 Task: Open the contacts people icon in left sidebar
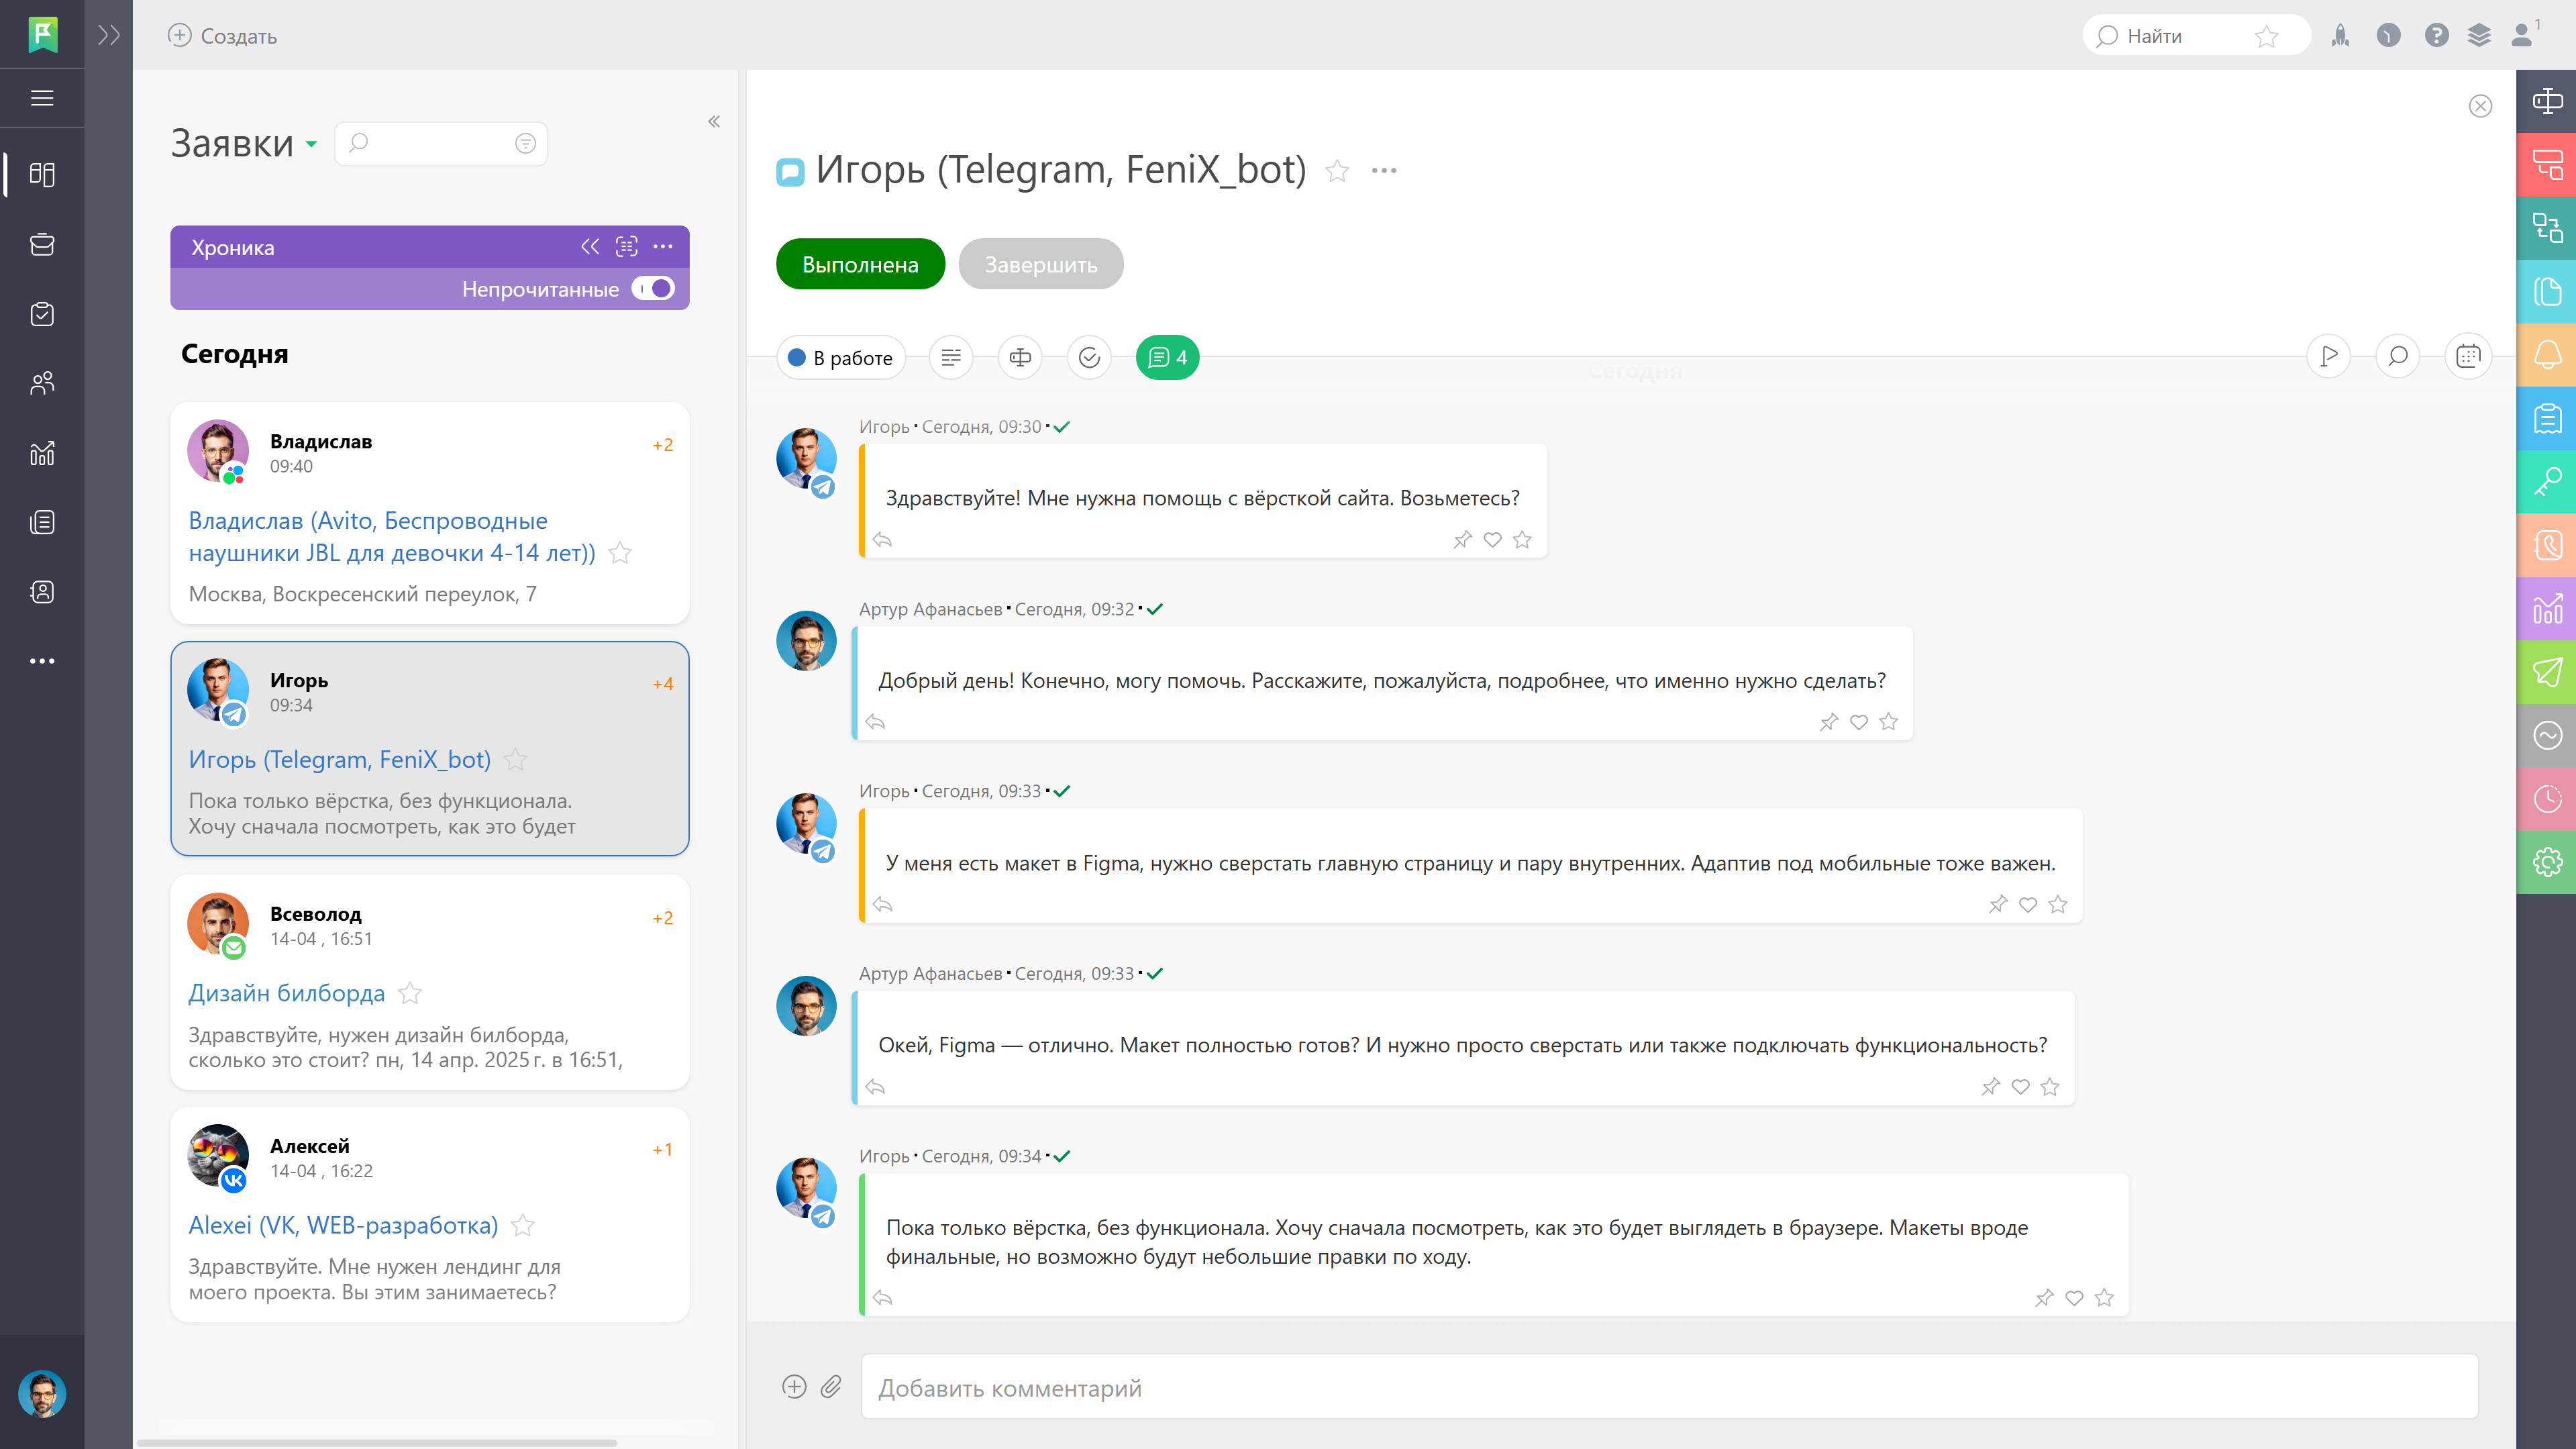42,384
